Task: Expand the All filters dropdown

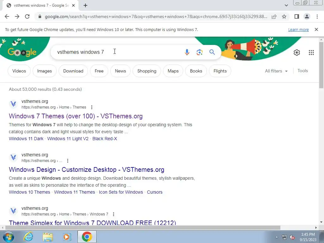Action: pyautogui.click(x=276, y=71)
